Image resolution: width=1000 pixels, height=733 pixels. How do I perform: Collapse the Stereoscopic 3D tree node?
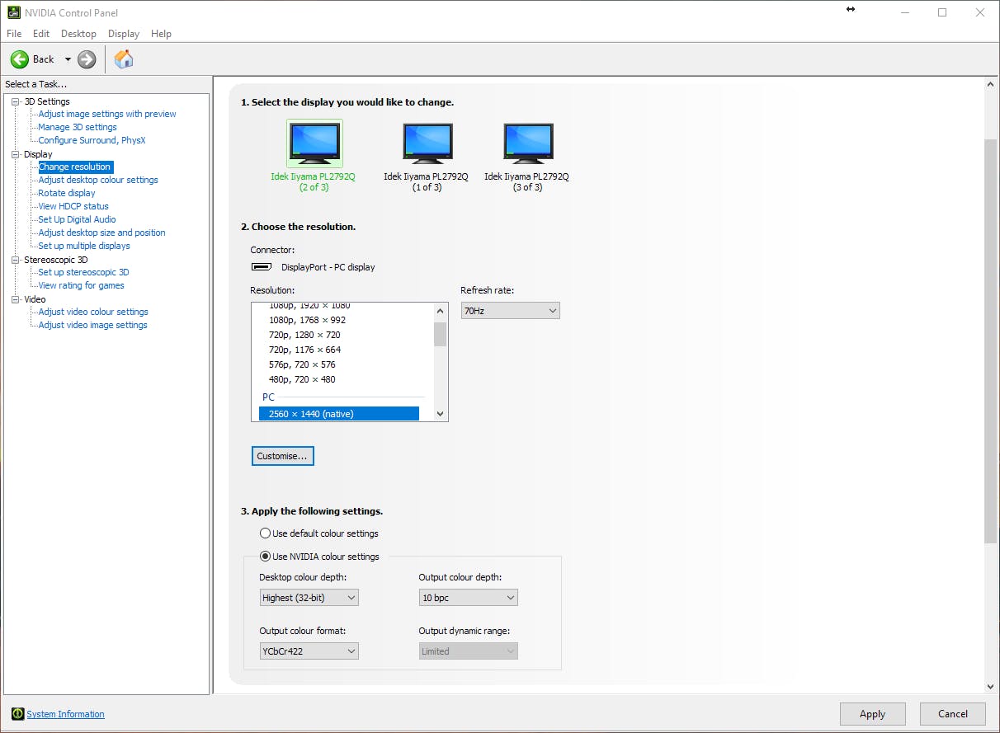point(15,260)
